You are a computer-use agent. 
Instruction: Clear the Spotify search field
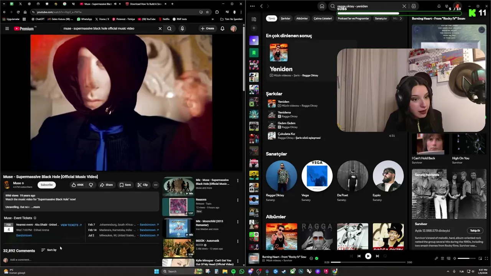[x=404, y=6]
